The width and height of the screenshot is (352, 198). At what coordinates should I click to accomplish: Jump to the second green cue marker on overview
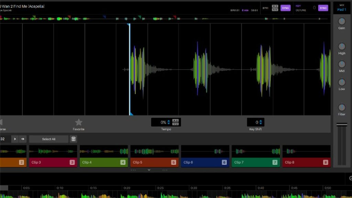pos(140,17)
